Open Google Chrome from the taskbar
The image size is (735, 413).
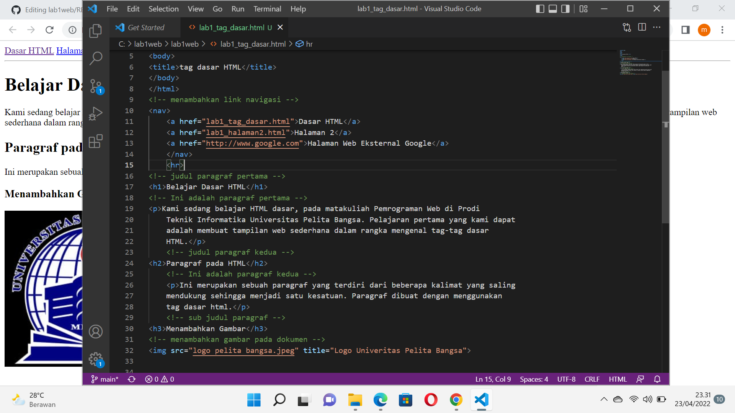[456, 400]
